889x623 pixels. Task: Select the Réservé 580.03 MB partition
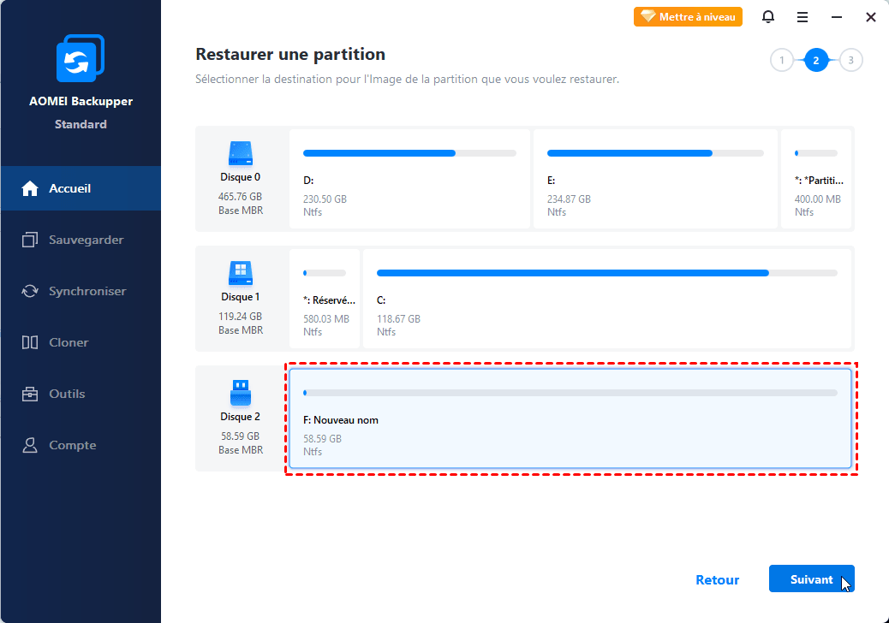(x=325, y=299)
